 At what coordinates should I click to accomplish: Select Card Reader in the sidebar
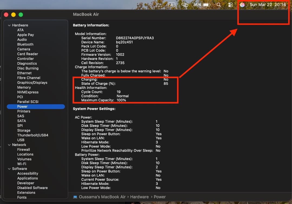click(28, 54)
